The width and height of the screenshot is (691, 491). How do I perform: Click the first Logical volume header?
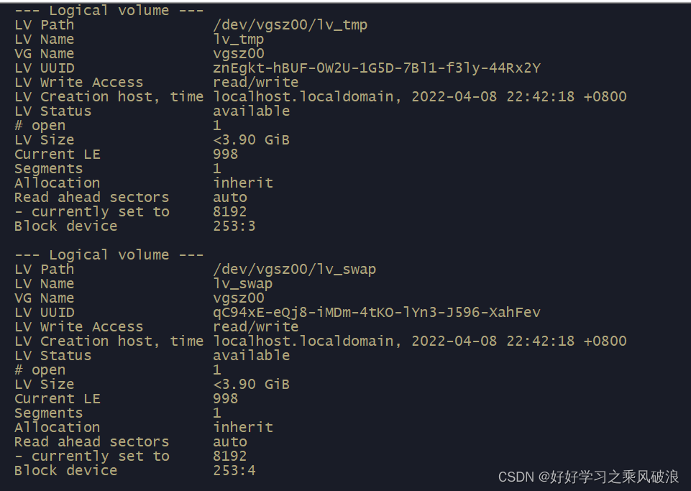click(x=109, y=10)
